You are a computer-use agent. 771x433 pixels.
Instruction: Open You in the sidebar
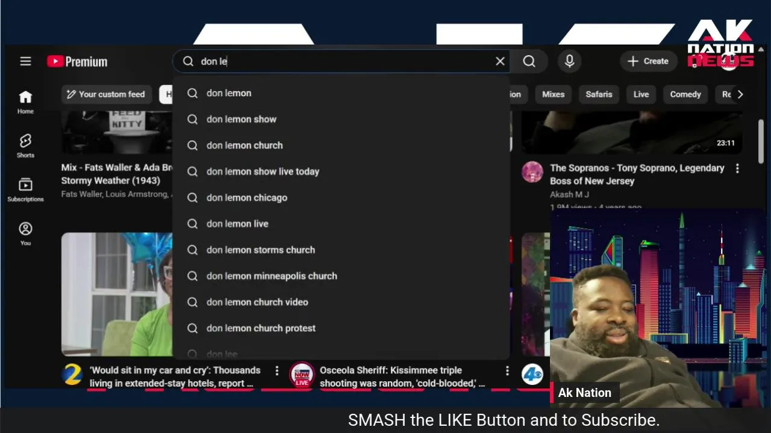25,234
